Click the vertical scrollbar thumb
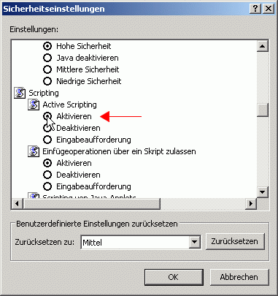 click(x=263, y=110)
